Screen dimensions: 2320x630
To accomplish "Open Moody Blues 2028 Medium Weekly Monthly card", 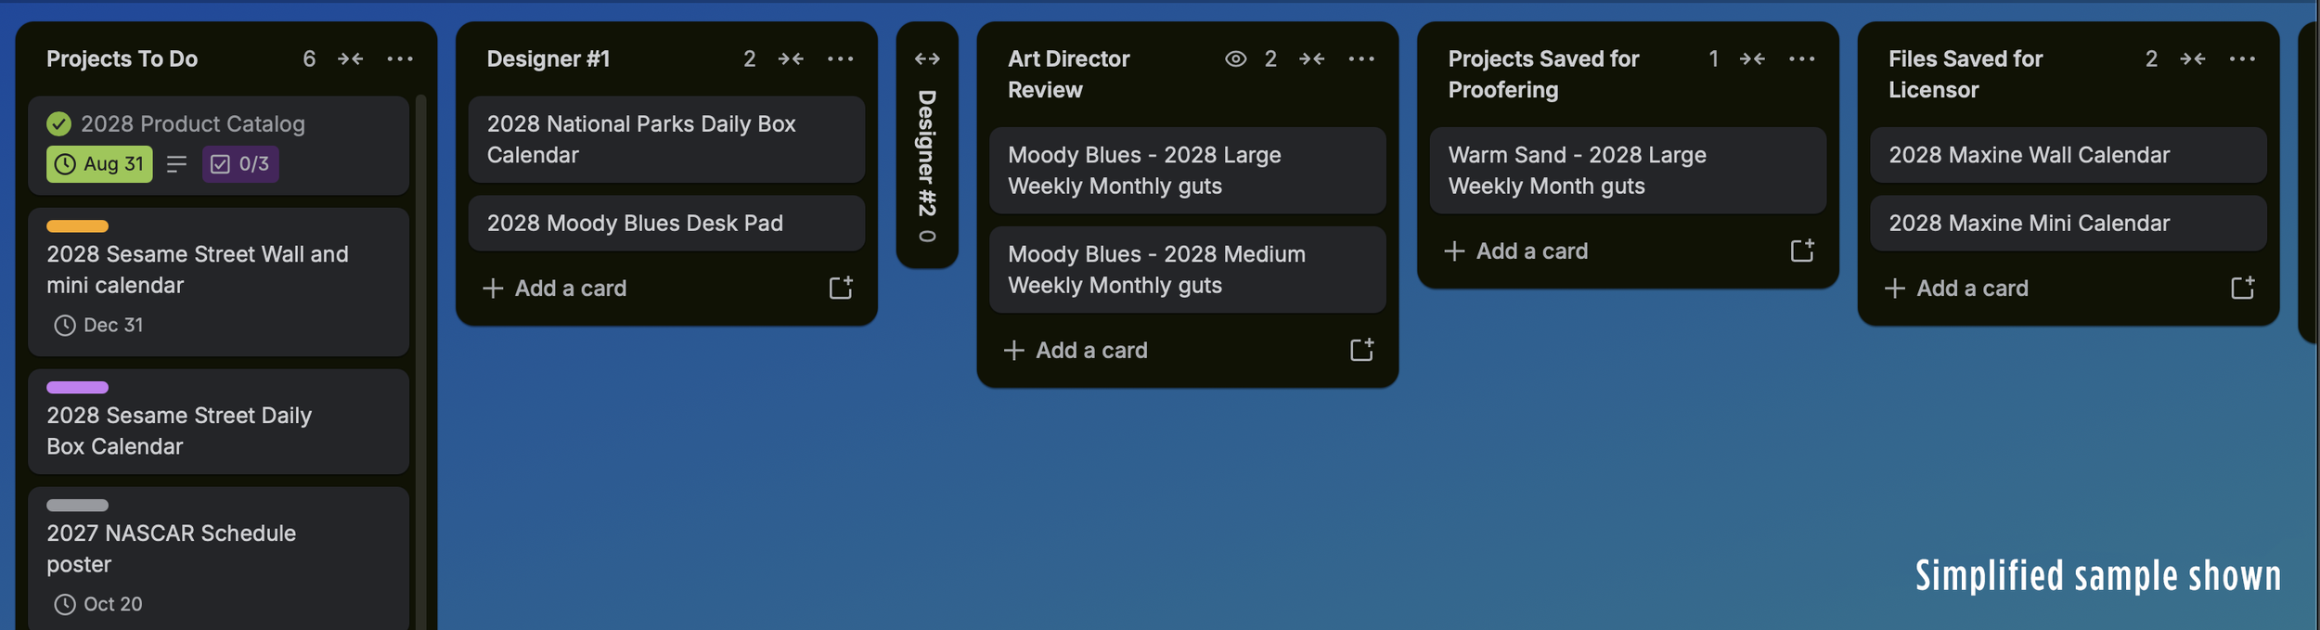I will point(1187,270).
